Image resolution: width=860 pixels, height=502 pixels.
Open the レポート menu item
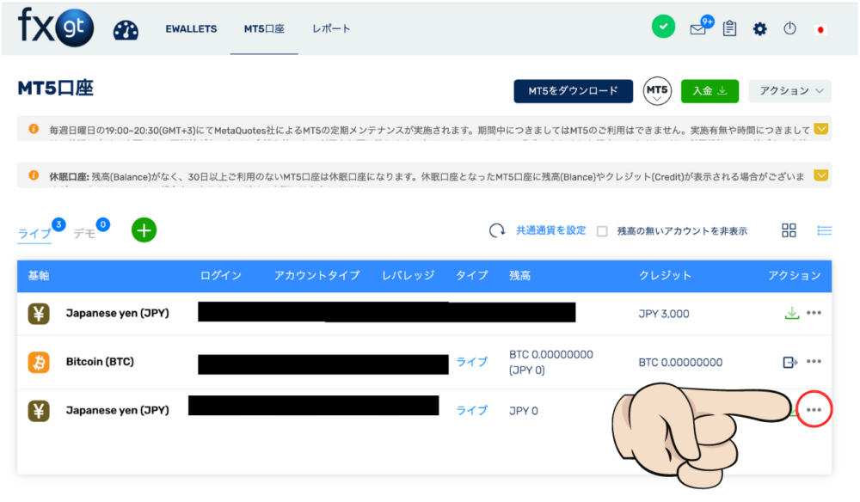(331, 28)
